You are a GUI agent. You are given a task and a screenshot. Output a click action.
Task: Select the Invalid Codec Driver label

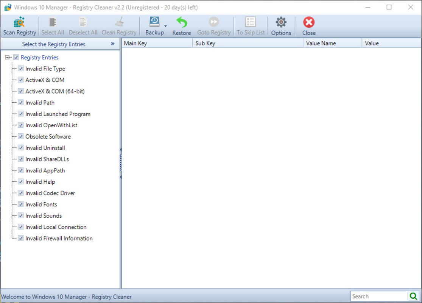(x=50, y=193)
